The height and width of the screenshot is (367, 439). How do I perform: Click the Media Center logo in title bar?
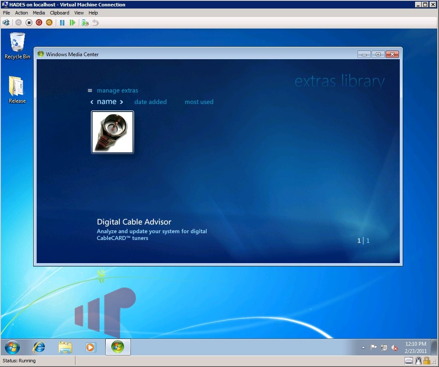coord(40,54)
